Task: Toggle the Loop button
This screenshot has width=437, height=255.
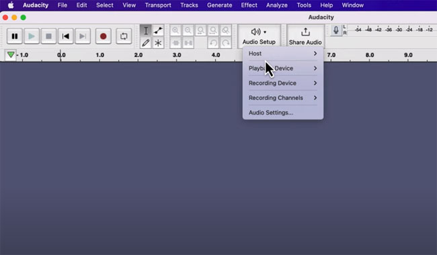Action: (x=124, y=36)
